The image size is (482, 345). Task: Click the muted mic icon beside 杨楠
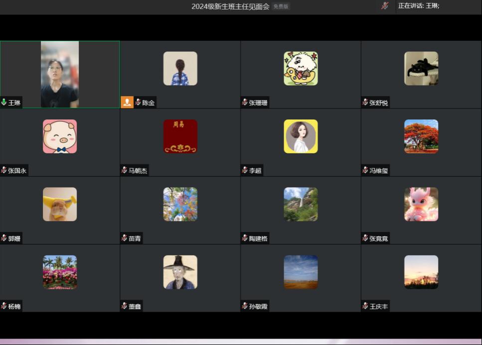[4, 306]
